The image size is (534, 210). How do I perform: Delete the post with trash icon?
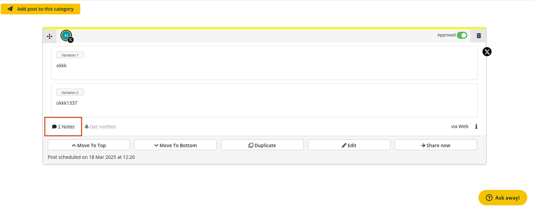[x=479, y=36]
